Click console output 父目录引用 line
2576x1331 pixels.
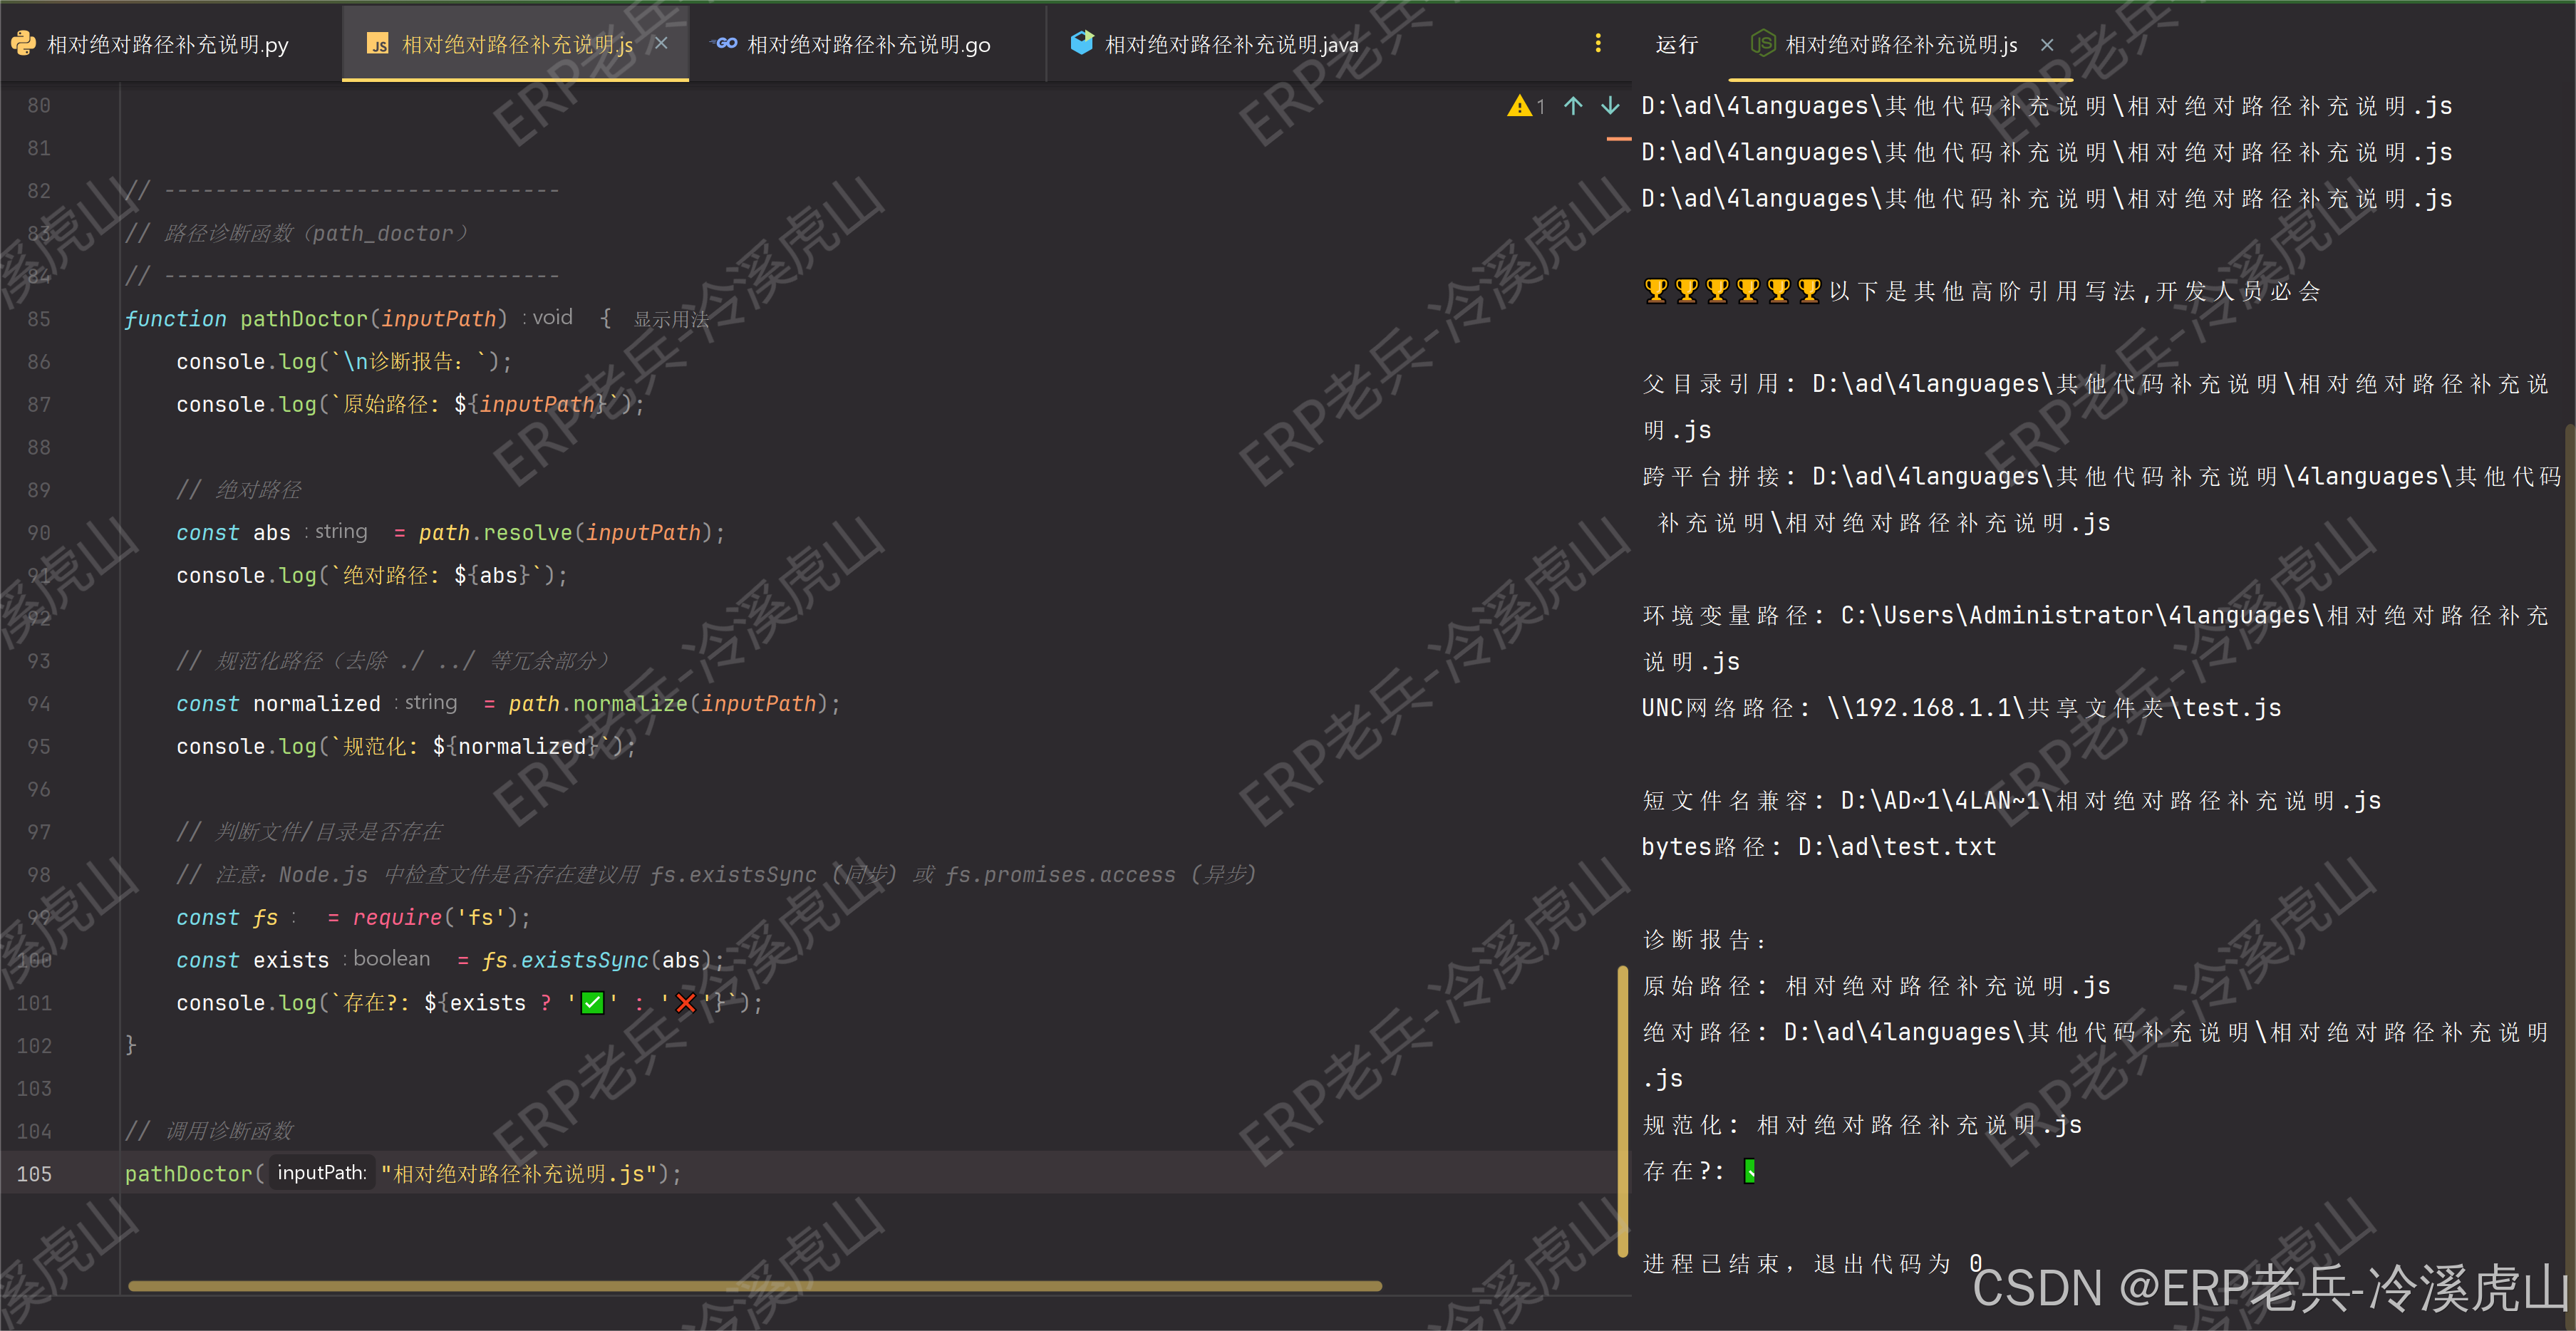pyautogui.click(x=2095, y=407)
